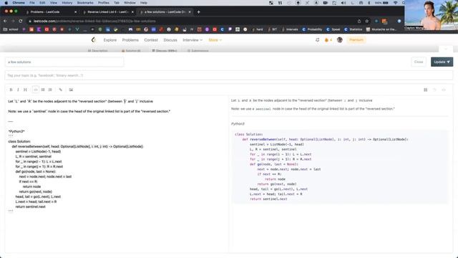Image resolution: width=458 pixels, height=258 pixels.
Task: Insert an unordered list from toolbar
Action: click(43, 90)
